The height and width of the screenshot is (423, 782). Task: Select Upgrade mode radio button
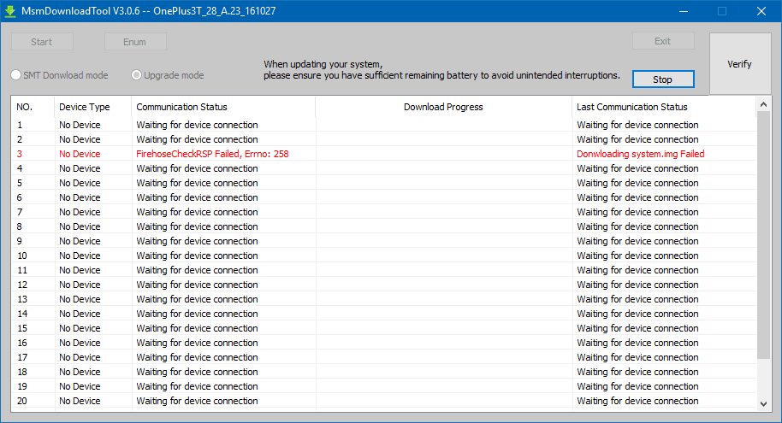coord(136,75)
